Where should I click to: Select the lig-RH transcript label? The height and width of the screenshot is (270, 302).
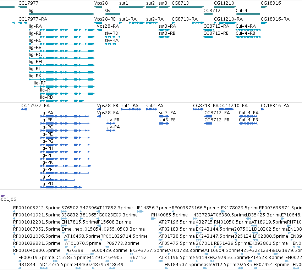coord(35,62)
